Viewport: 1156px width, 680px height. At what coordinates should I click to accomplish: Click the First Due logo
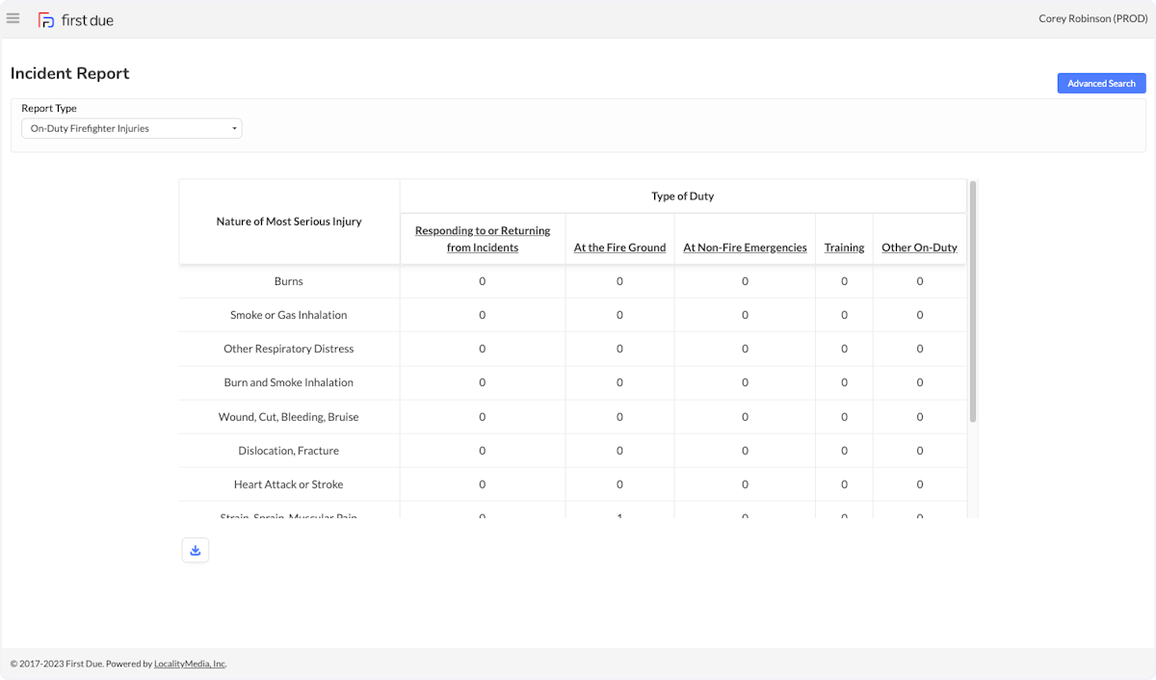[x=75, y=19]
